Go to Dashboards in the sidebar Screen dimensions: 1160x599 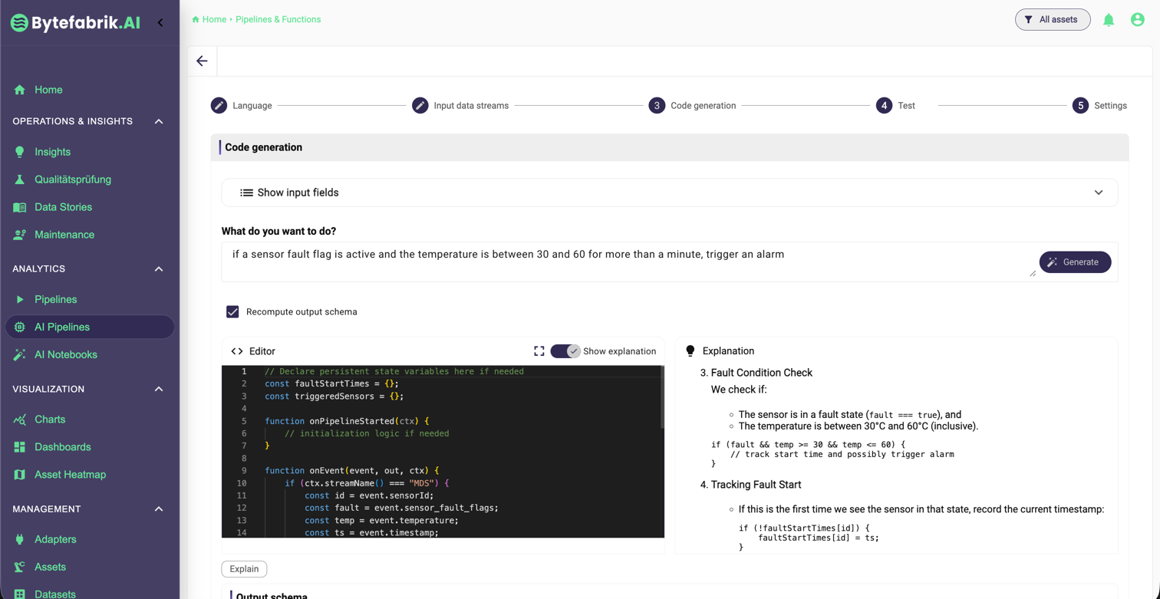point(62,447)
